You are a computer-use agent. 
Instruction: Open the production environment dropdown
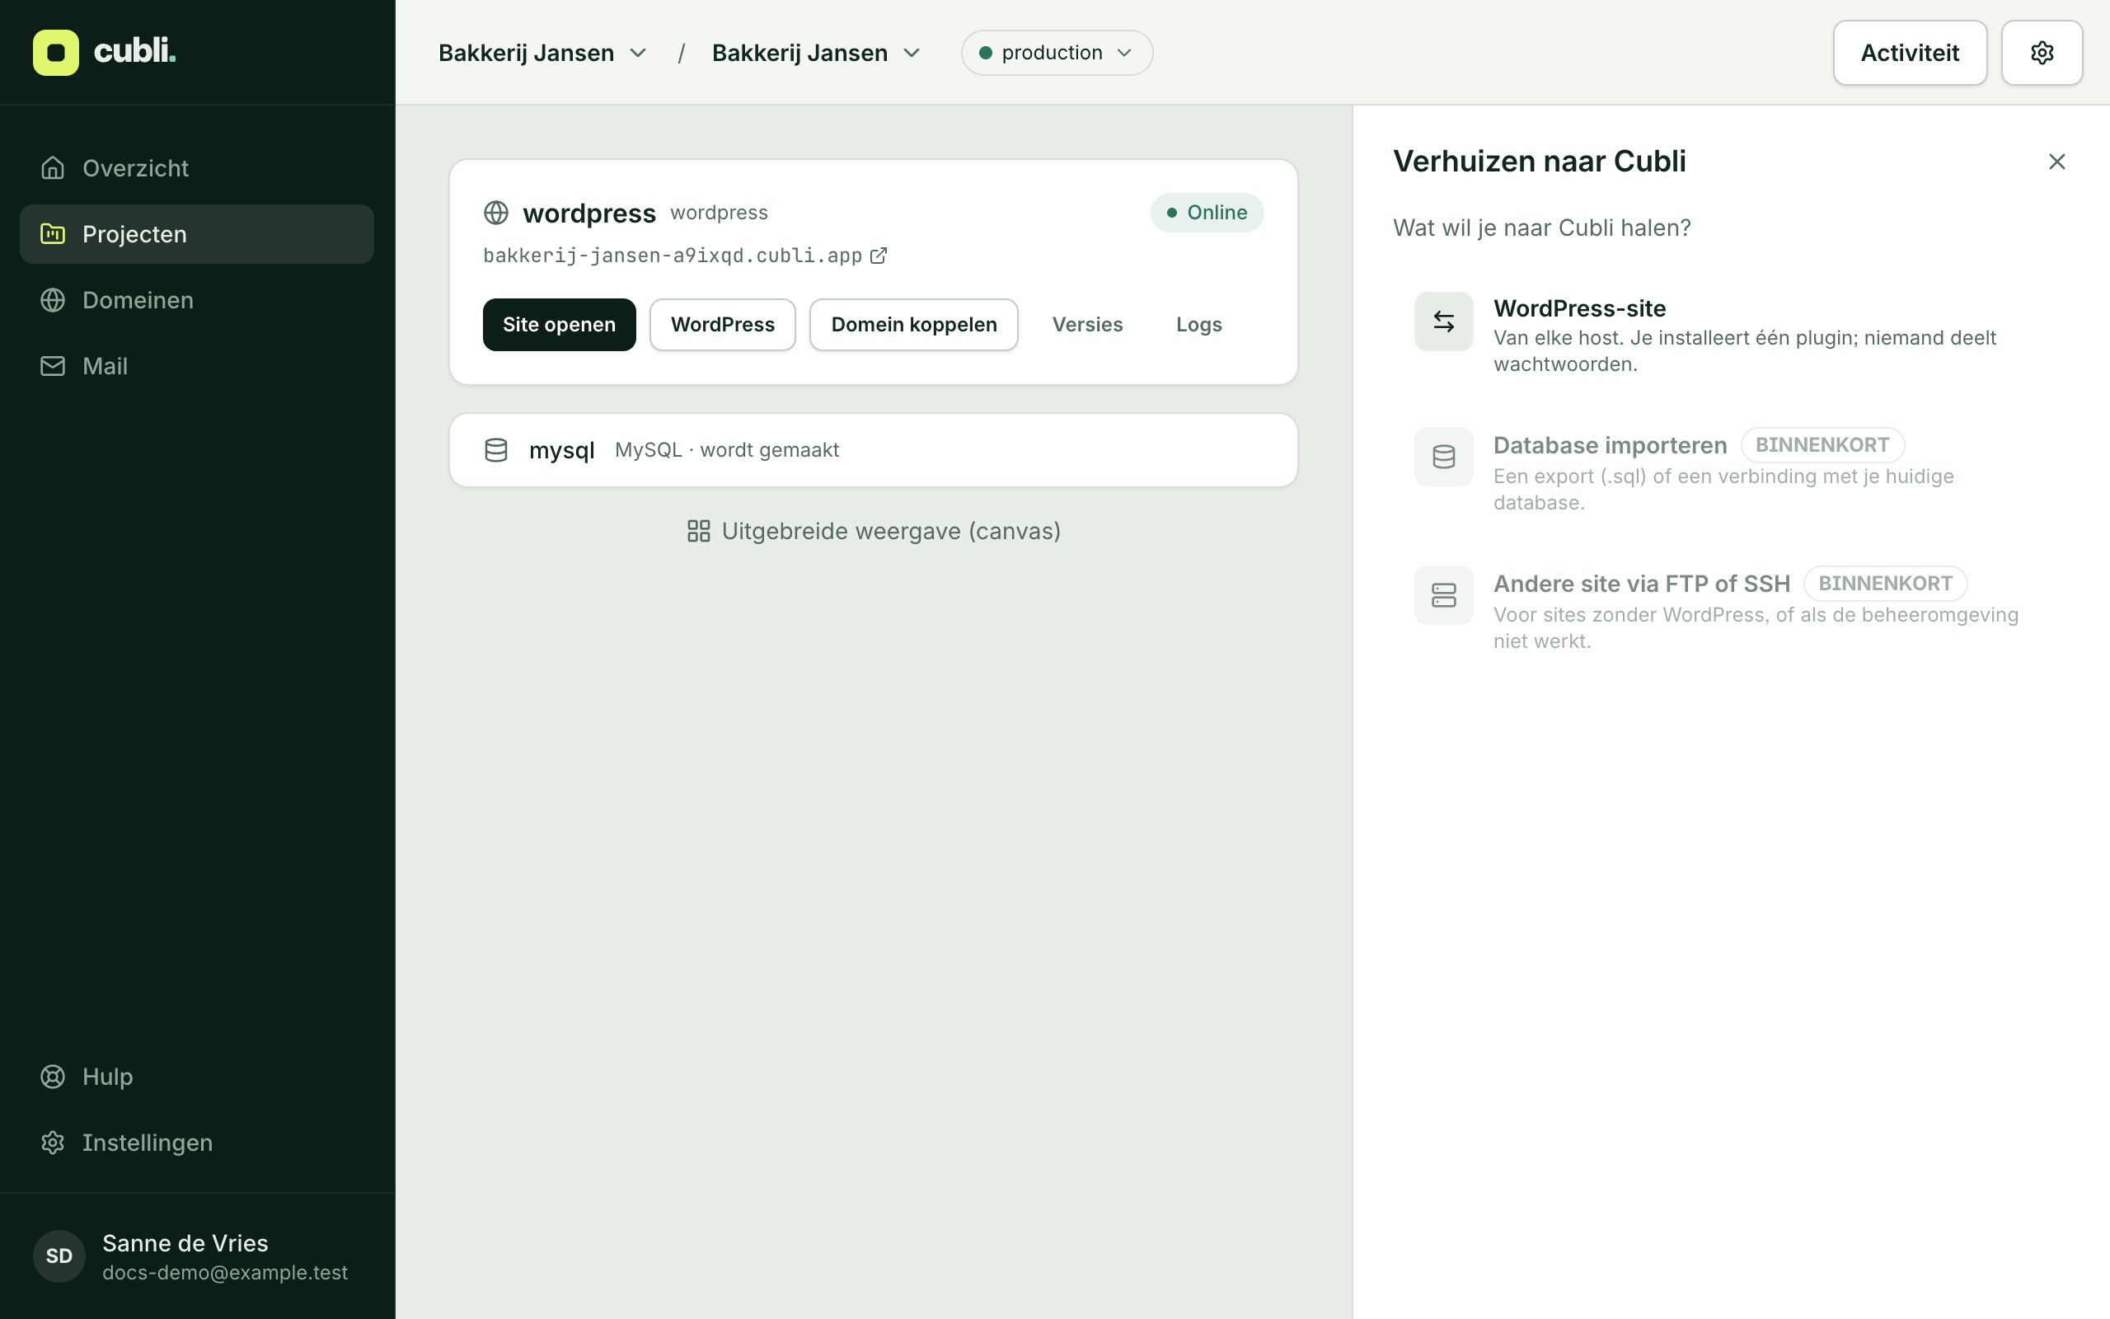click(1057, 54)
